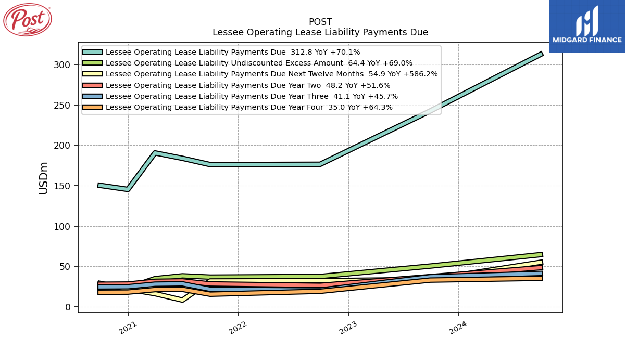Click the y-axis tick label 250
The width and height of the screenshot is (625, 351).
(x=63, y=105)
